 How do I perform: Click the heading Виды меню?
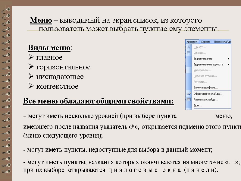click(49, 48)
